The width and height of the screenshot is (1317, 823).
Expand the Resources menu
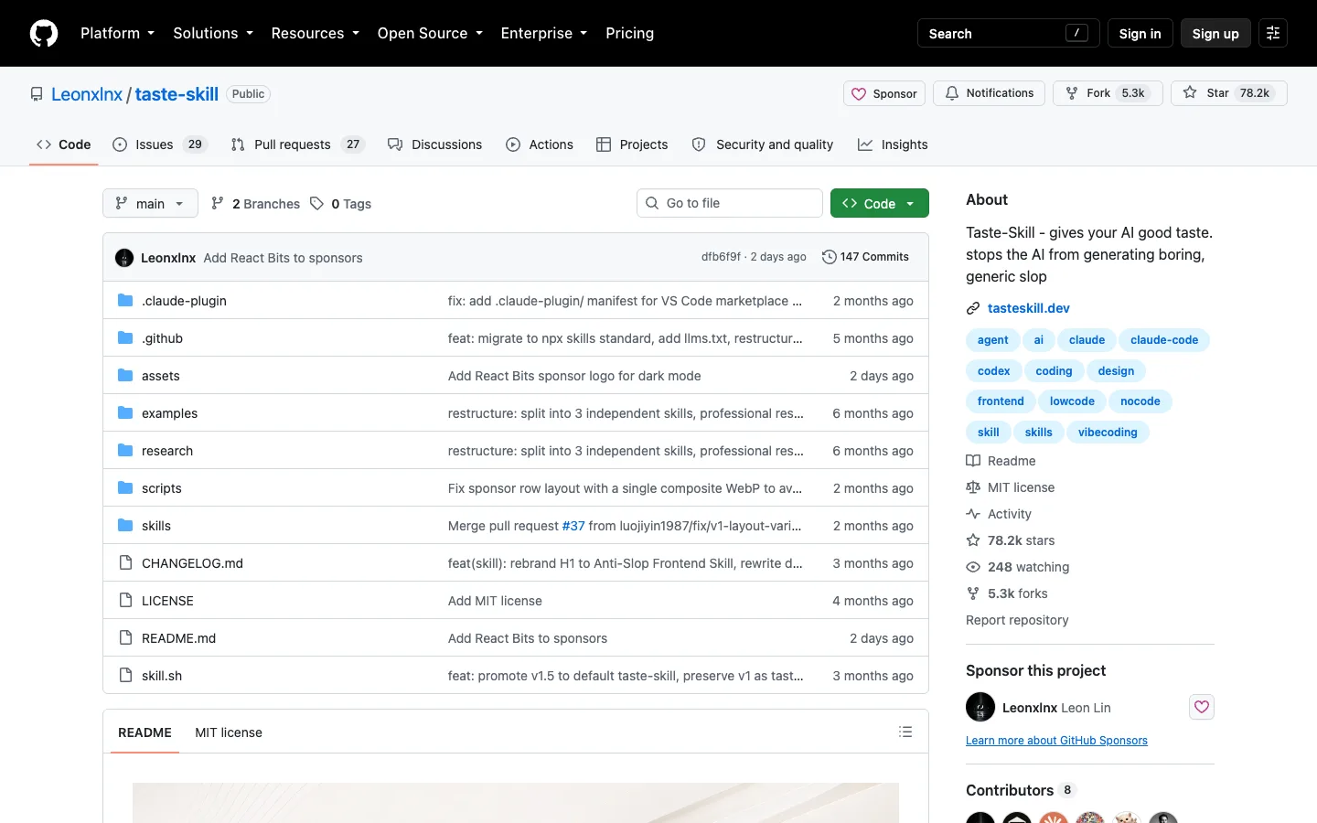(x=315, y=33)
